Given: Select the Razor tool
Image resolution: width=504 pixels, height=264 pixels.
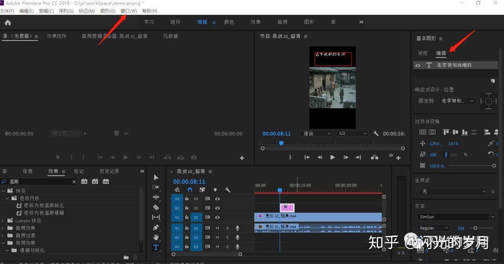Looking at the screenshot, I should (156, 207).
